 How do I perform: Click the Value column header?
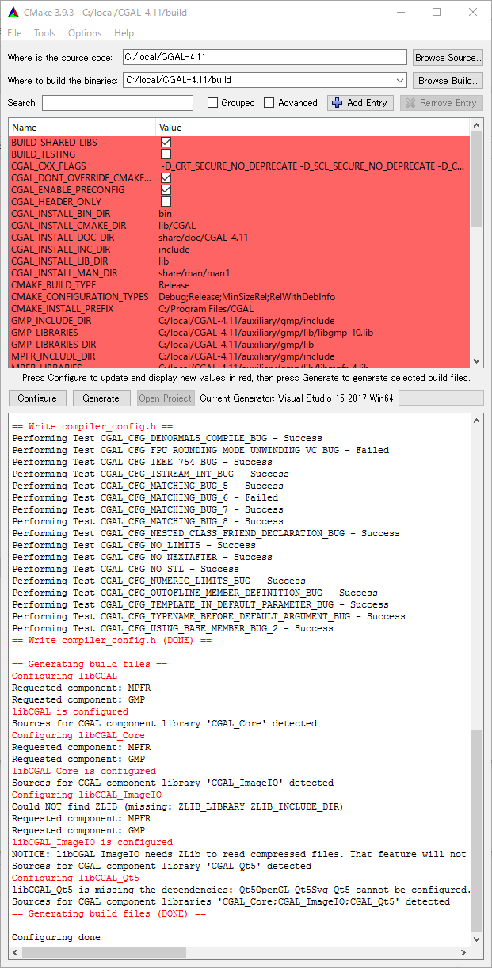tap(313, 128)
